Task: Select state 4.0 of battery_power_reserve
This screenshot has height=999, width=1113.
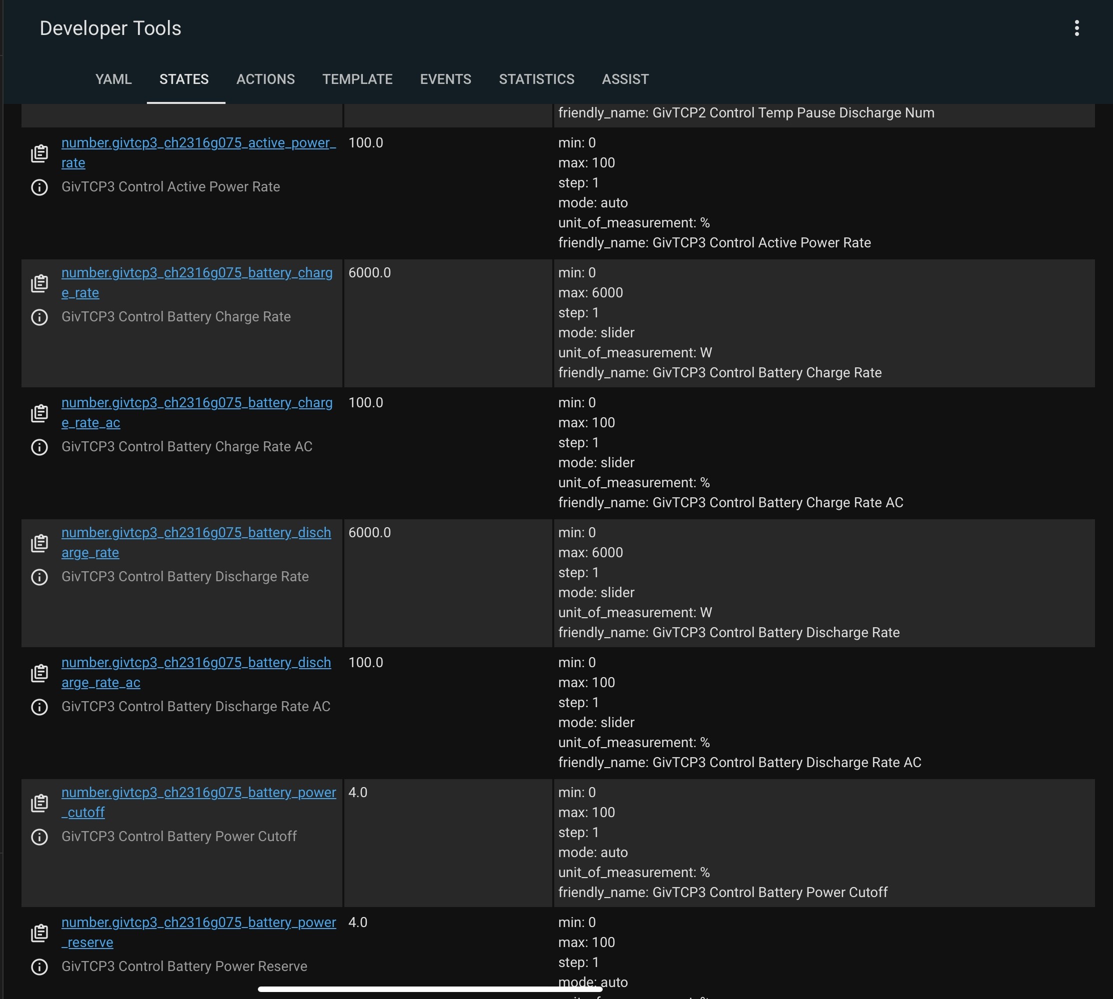Action: (x=358, y=923)
